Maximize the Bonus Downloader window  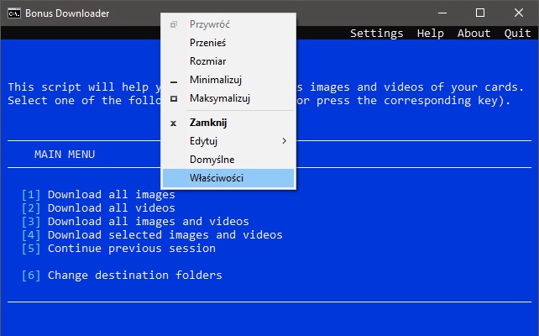pyautogui.click(x=480, y=13)
